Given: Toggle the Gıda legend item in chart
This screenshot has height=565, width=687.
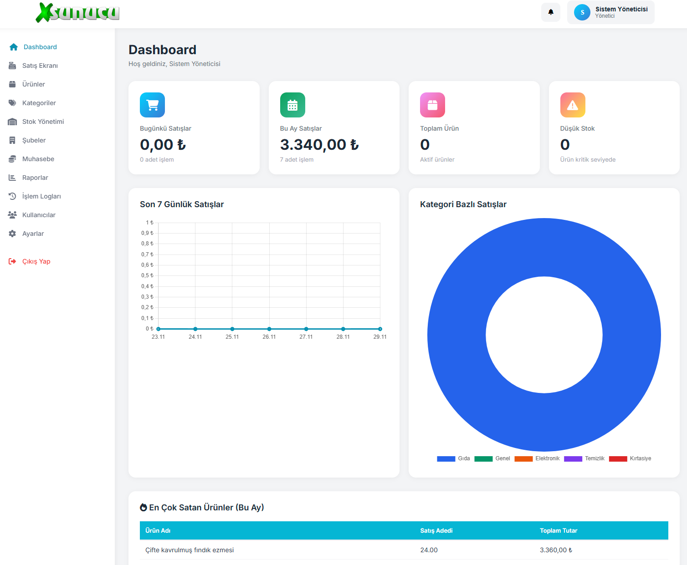Looking at the screenshot, I should pos(453,458).
